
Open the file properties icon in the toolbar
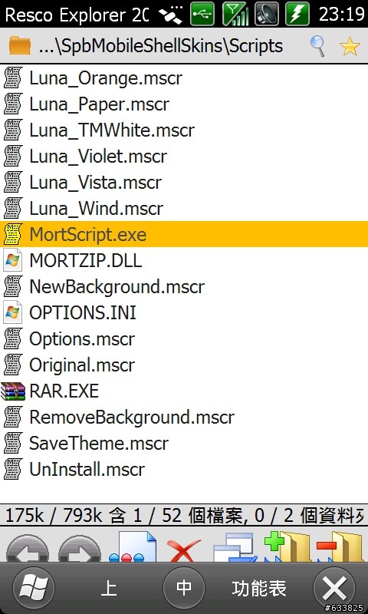[133, 546]
